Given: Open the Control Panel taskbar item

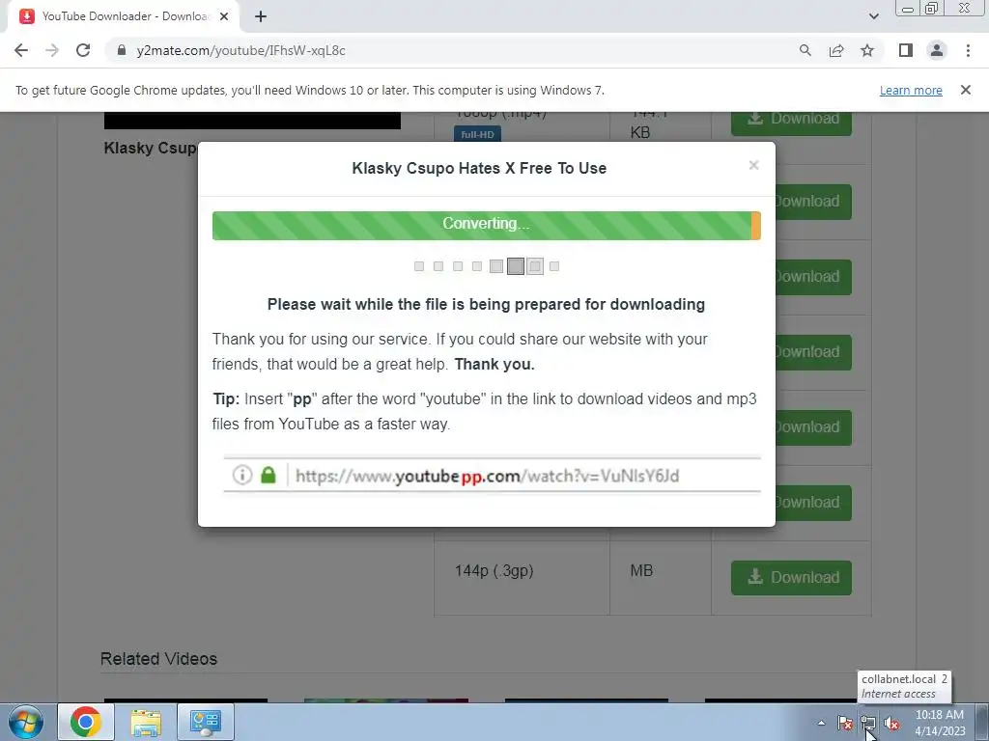Looking at the screenshot, I should (x=206, y=722).
